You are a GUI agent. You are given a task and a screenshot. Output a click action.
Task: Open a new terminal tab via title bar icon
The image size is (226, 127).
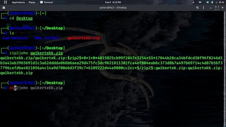[4, 8]
